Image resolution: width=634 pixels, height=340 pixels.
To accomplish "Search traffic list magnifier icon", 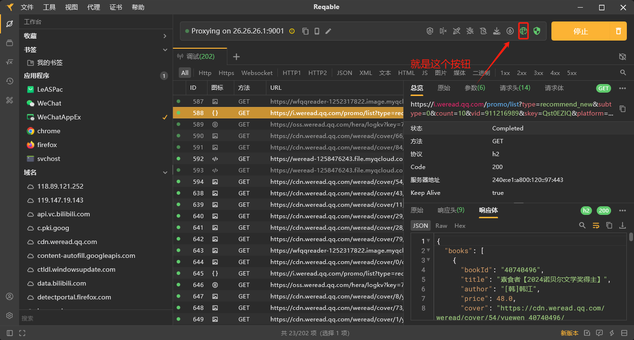I will [623, 73].
